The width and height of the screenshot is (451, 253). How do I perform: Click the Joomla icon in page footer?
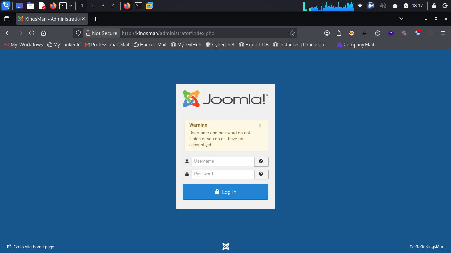226,246
